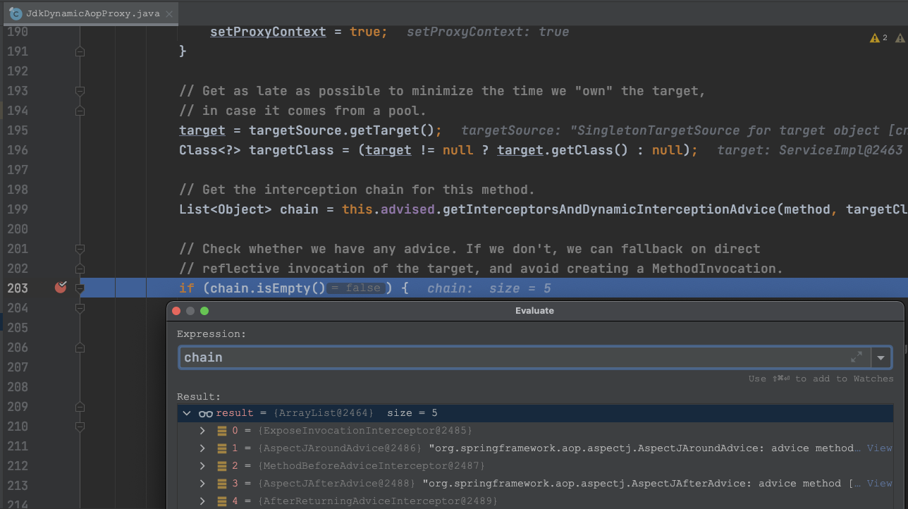Click the field icon of element 1
This screenshot has height=509, width=908.
(221, 448)
